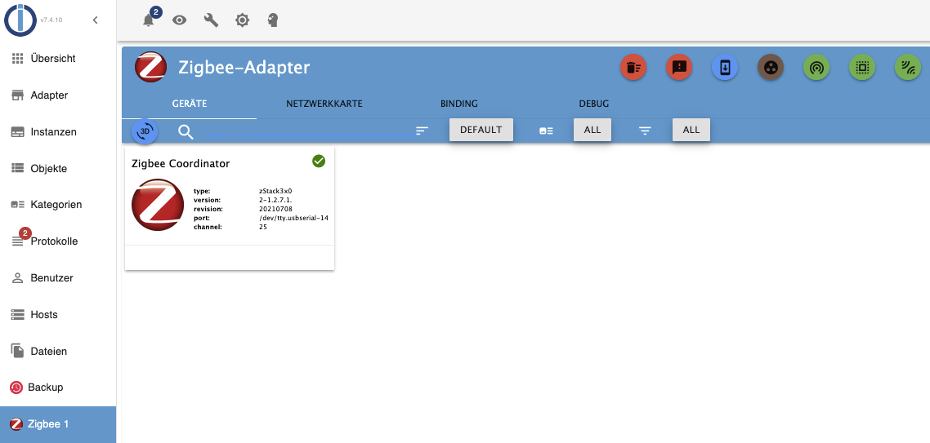This screenshot has height=443, width=930.
Task: Click the type value zStack3x0
Action: pos(275,191)
